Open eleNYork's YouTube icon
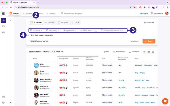This screenshot has width=170, height=106. (61, 88)
